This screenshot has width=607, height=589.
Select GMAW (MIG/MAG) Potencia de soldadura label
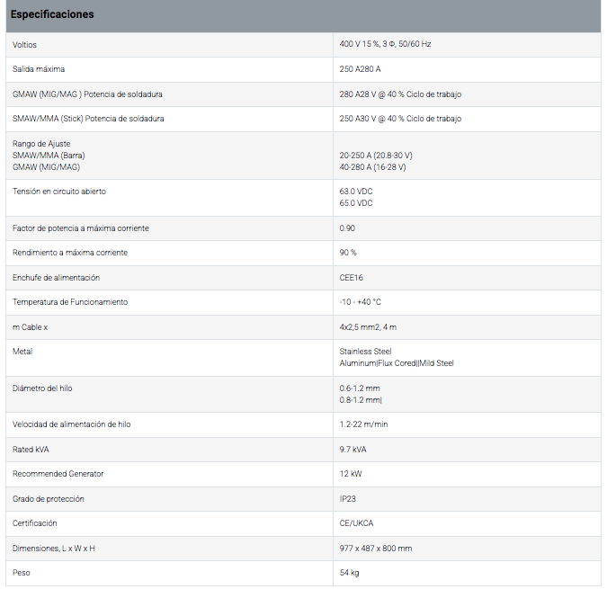(x=87, y=94)
